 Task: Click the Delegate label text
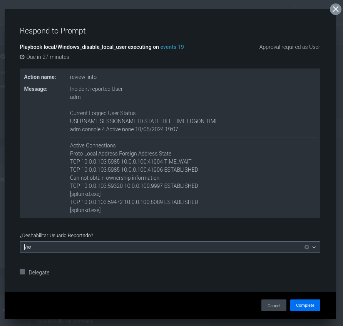39,273
